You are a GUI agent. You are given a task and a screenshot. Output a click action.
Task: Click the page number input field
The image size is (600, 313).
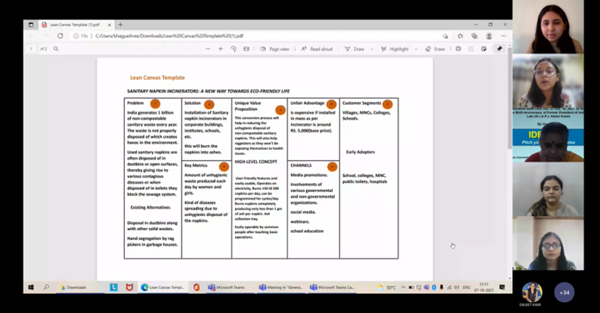coord(31,49)
